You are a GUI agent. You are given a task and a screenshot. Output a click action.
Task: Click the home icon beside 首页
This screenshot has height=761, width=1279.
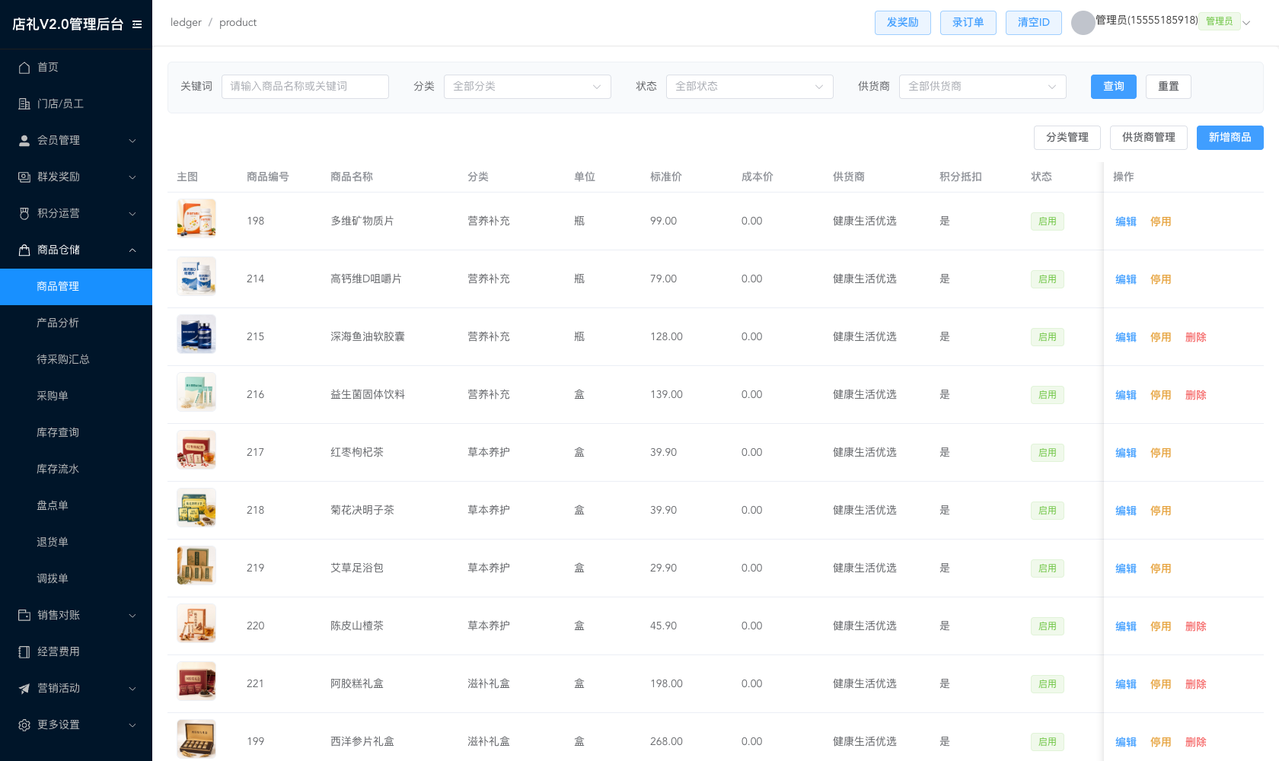tap(24, 67)
